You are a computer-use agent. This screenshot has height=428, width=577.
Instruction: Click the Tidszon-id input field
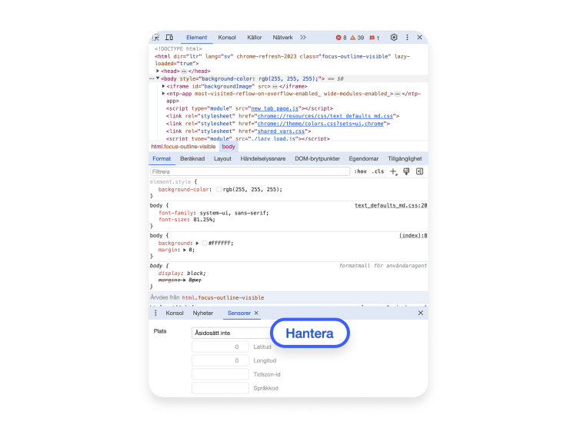coord(220,374)
